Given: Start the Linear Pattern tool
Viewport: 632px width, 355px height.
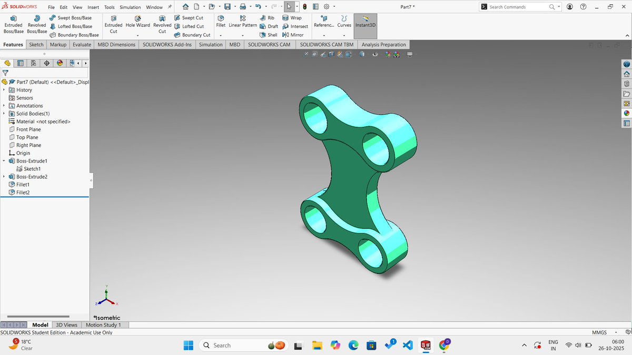Looking at the screenshot, I should [x=243, y=22].
